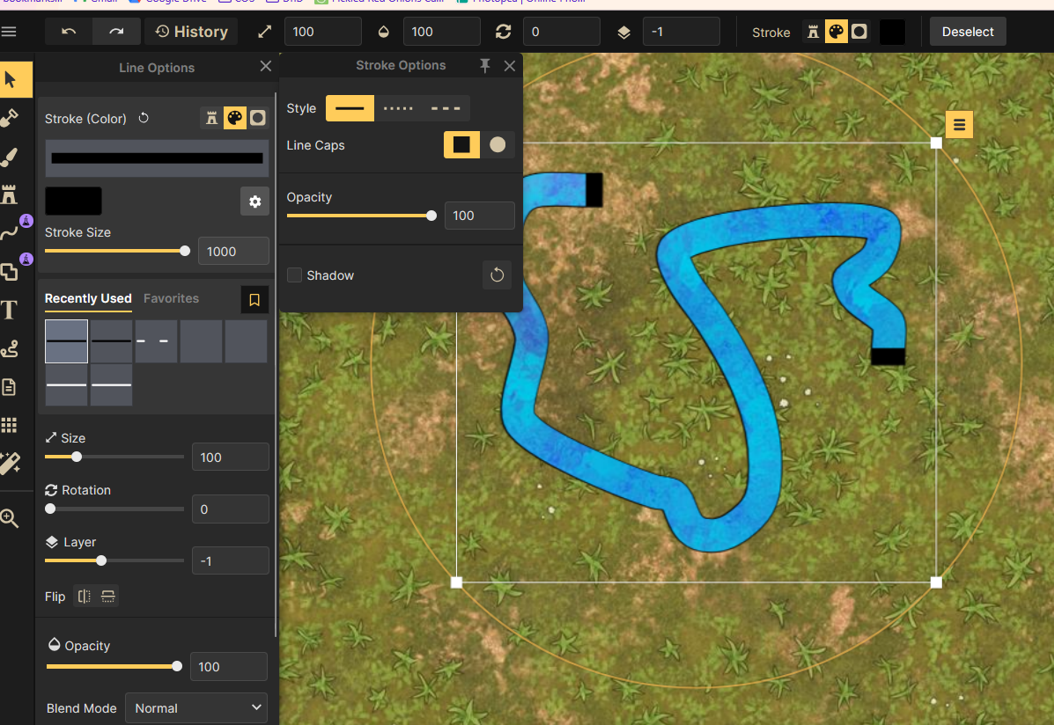Flip the line vertically

click(107, 597)
